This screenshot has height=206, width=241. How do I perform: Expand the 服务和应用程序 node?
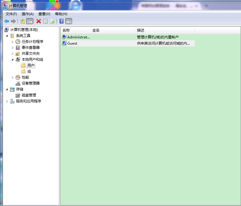pos(7,101)
